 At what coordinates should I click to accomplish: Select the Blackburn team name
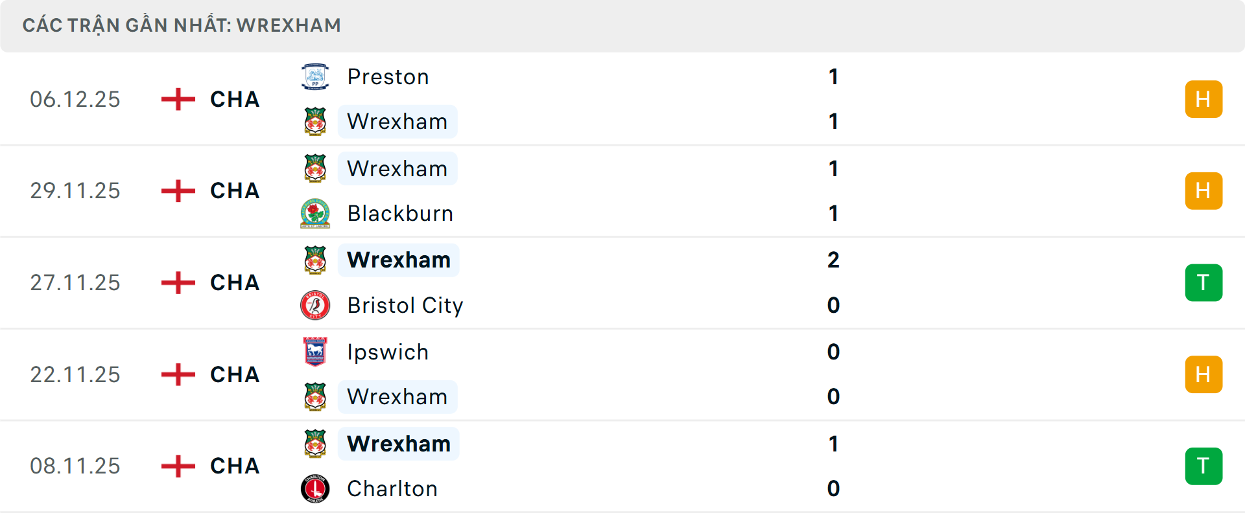(399, 213)
